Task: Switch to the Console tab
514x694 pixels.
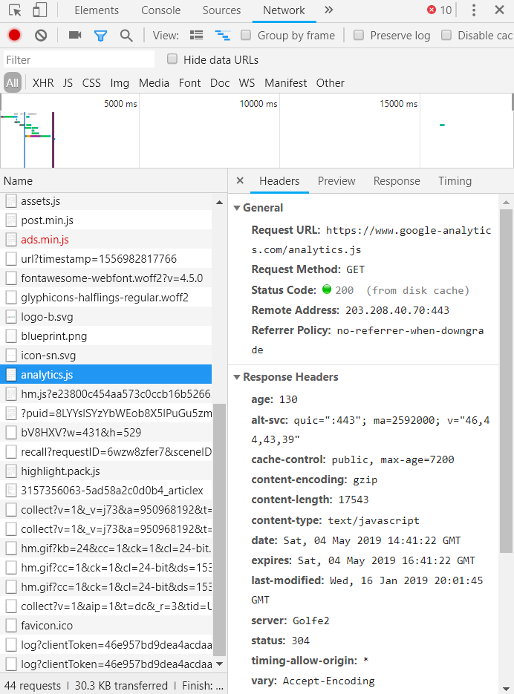Action: click(x=160, y=10)
